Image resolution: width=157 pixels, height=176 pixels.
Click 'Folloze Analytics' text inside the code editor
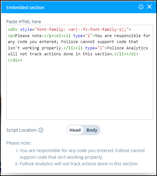[x=127, y=48]
